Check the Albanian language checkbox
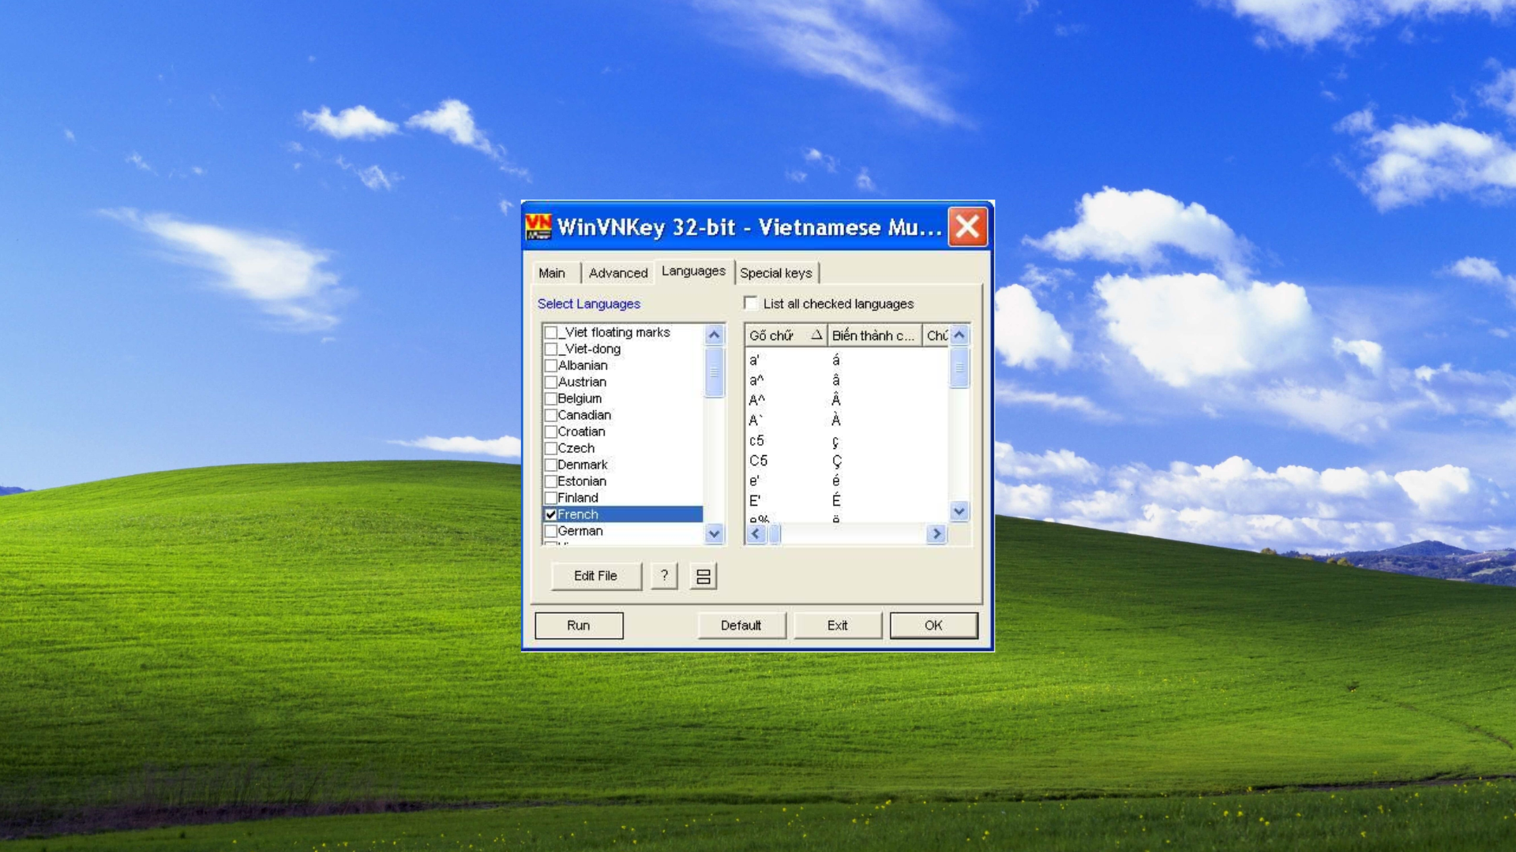The height and width of the screenshot is (852, 1516). click(x=551, y=366)
